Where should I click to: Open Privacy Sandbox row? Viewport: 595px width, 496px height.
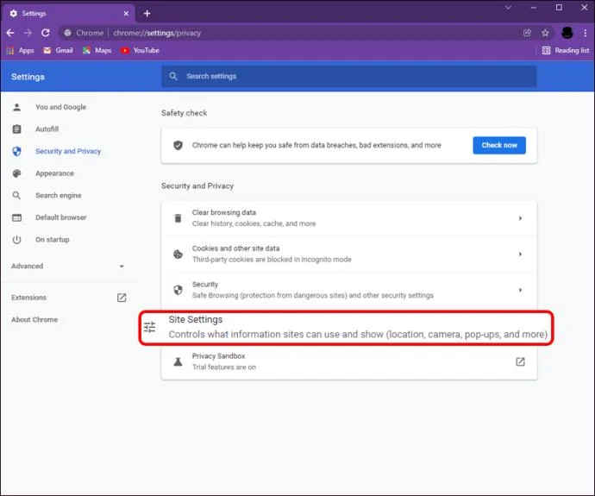click(348, 361)
